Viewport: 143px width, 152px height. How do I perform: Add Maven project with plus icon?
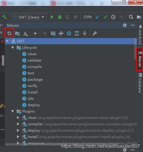click(35, 33)
